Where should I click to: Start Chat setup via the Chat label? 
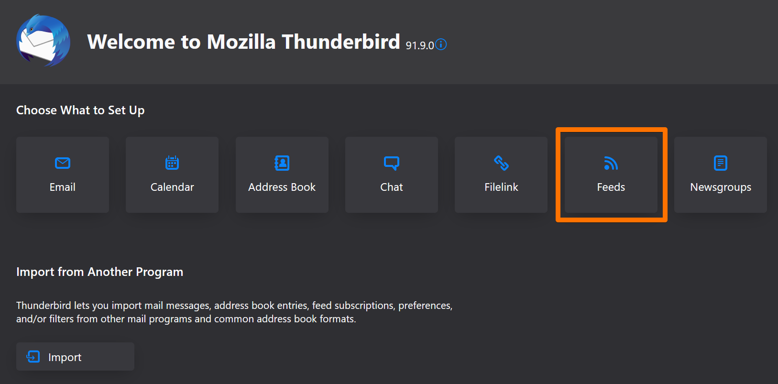tap(392, 187)
